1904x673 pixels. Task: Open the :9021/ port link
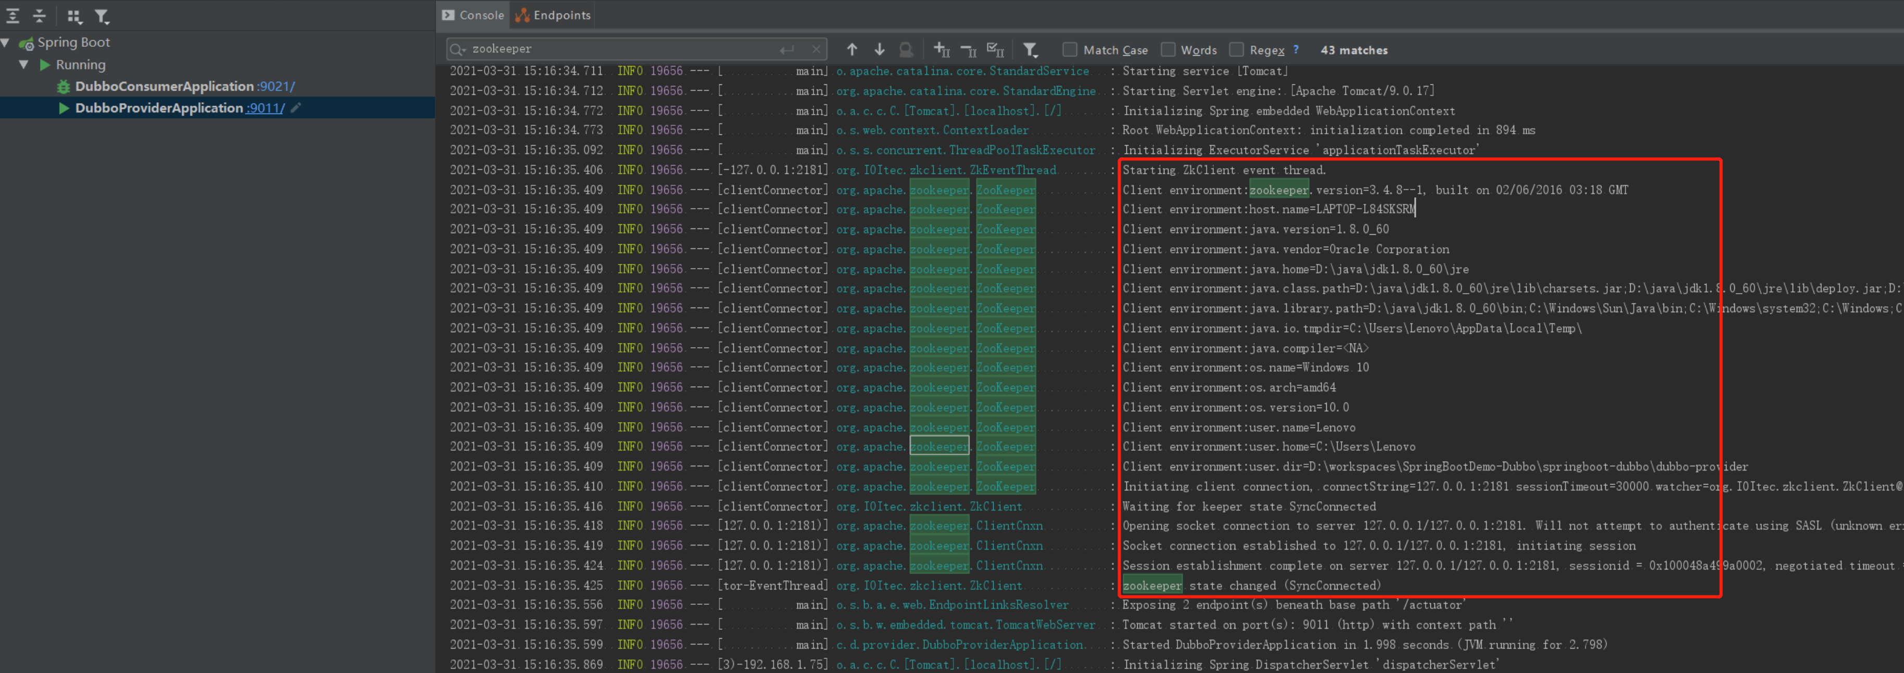(x=276, y=86)
